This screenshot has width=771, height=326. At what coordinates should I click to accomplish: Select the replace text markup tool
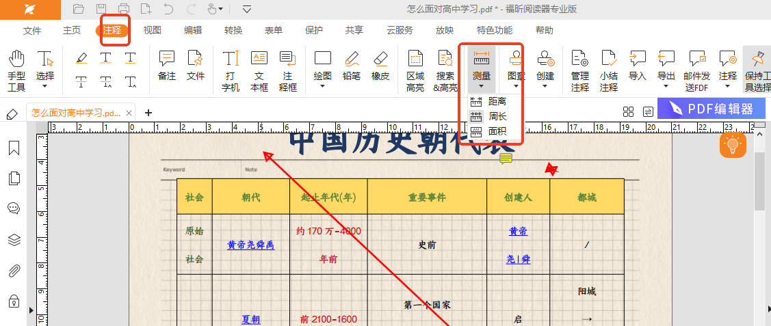(106, 81)
